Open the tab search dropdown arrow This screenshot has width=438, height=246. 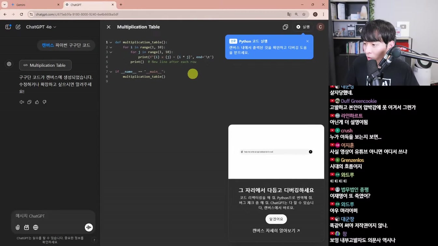[5, 5]
